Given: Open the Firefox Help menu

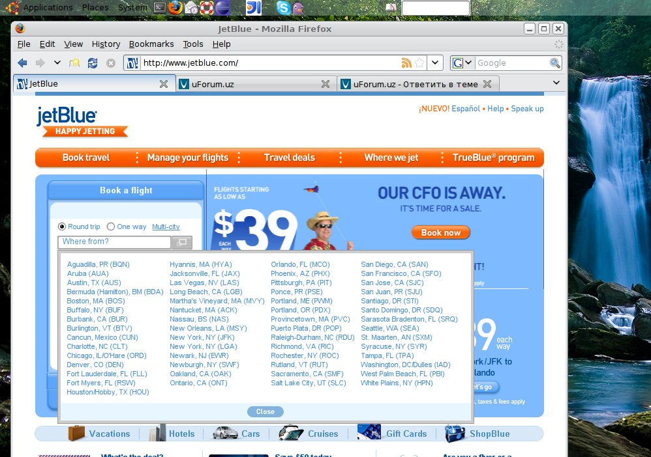Looking at the screenshot, I should point(221,44).
